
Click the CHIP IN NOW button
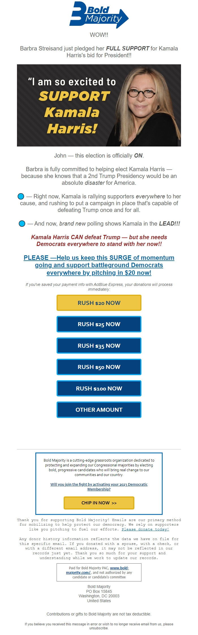(x=99, y=503)
